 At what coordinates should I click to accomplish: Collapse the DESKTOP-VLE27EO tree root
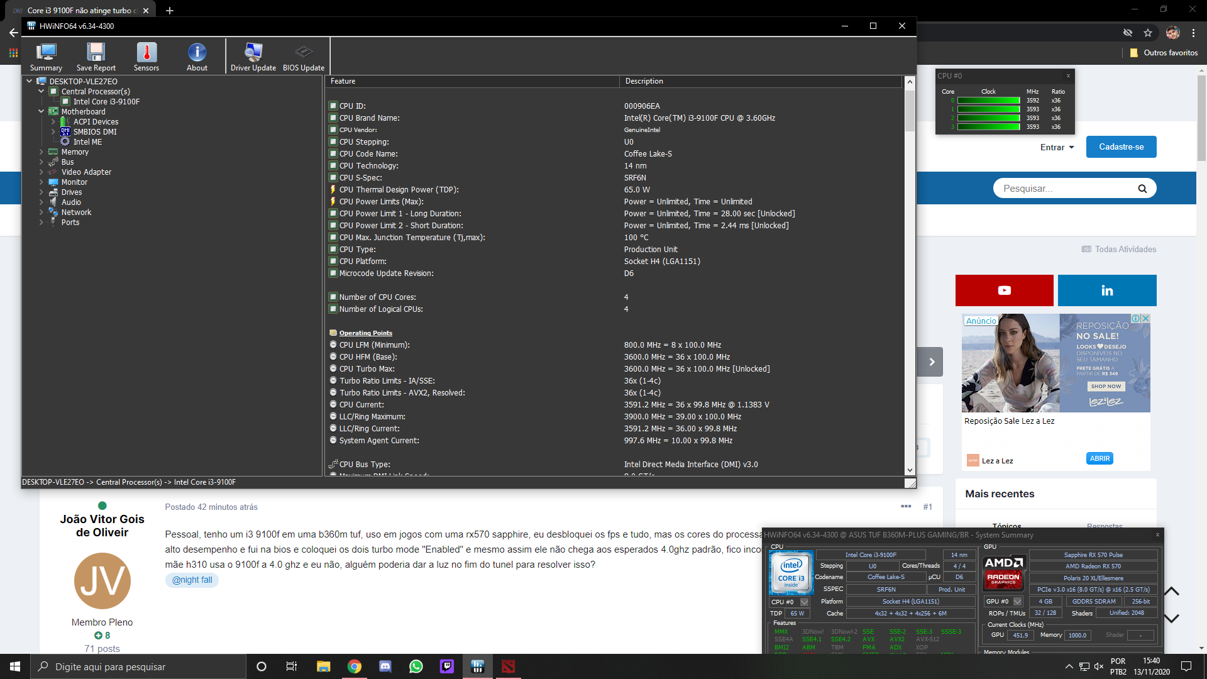click(x=29, y=81)
